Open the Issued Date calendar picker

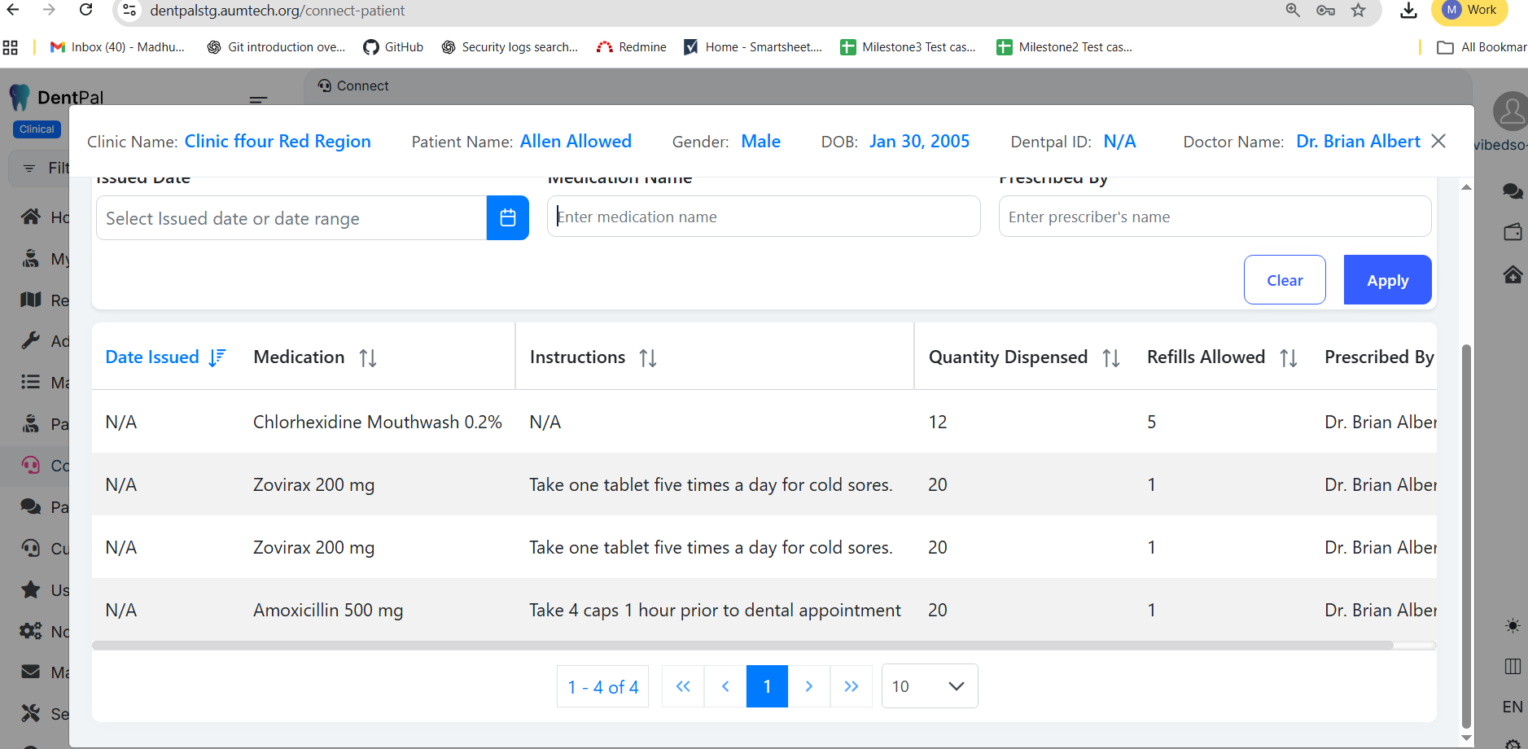[x=507, y=218]
